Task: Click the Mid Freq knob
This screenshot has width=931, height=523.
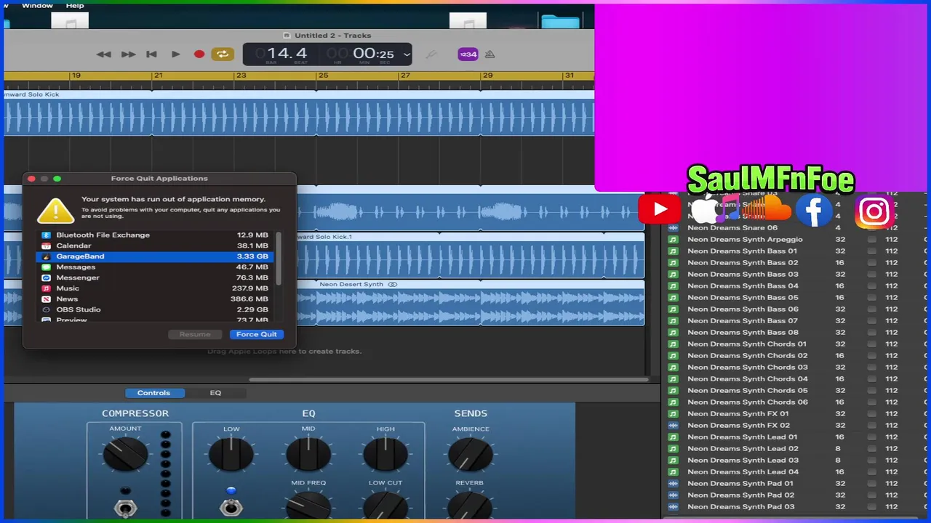Action: tap(308, 506)
